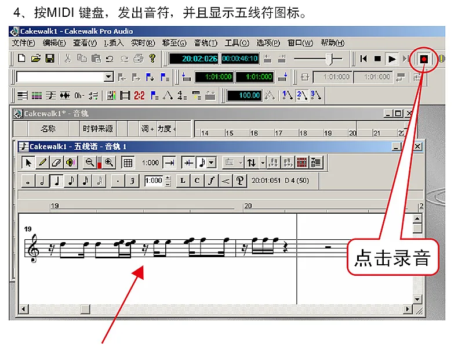
Task: Click the red Record button
Action: click(424, 59)
